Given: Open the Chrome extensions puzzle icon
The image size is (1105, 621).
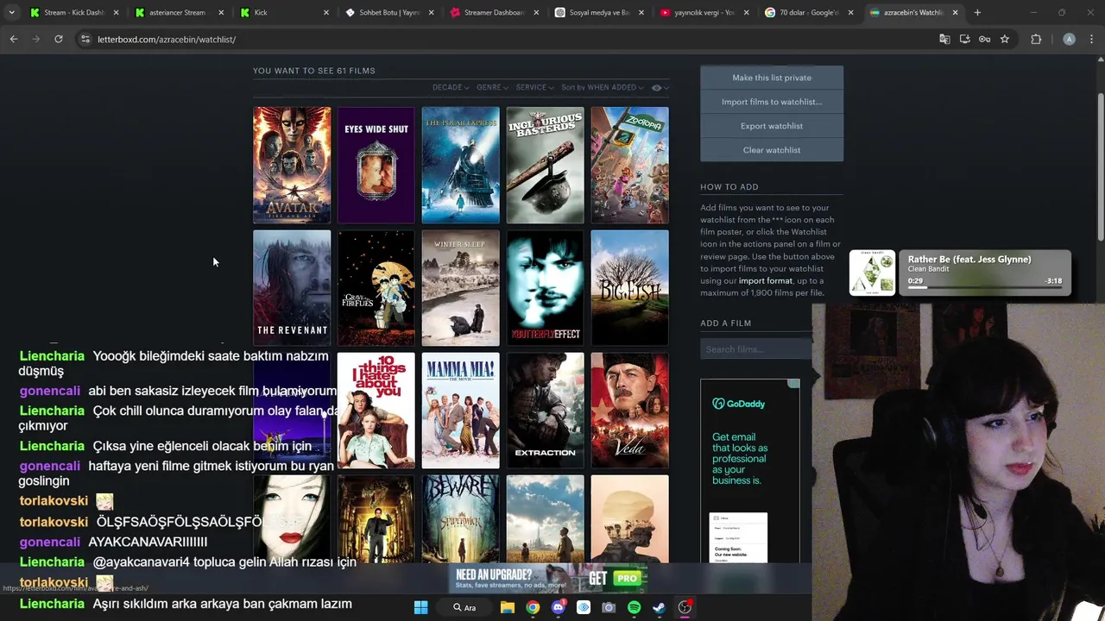Looking at the screenshot, I should 1036,39.
